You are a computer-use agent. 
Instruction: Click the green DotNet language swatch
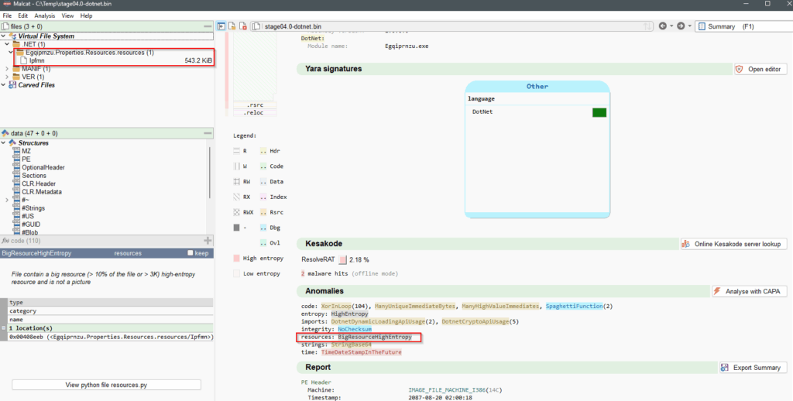pos(599,112)
